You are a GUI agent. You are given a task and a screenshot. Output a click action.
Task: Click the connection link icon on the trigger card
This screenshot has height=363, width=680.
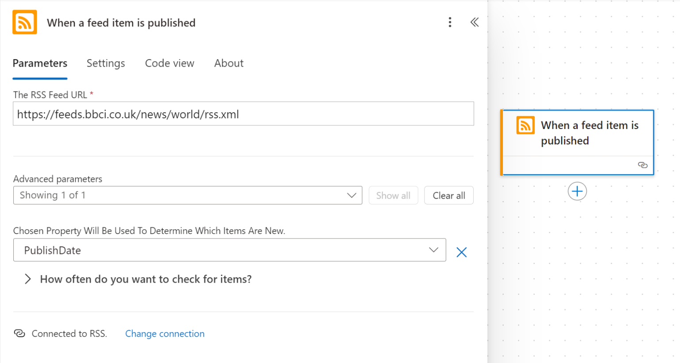(x=642, y=165)
